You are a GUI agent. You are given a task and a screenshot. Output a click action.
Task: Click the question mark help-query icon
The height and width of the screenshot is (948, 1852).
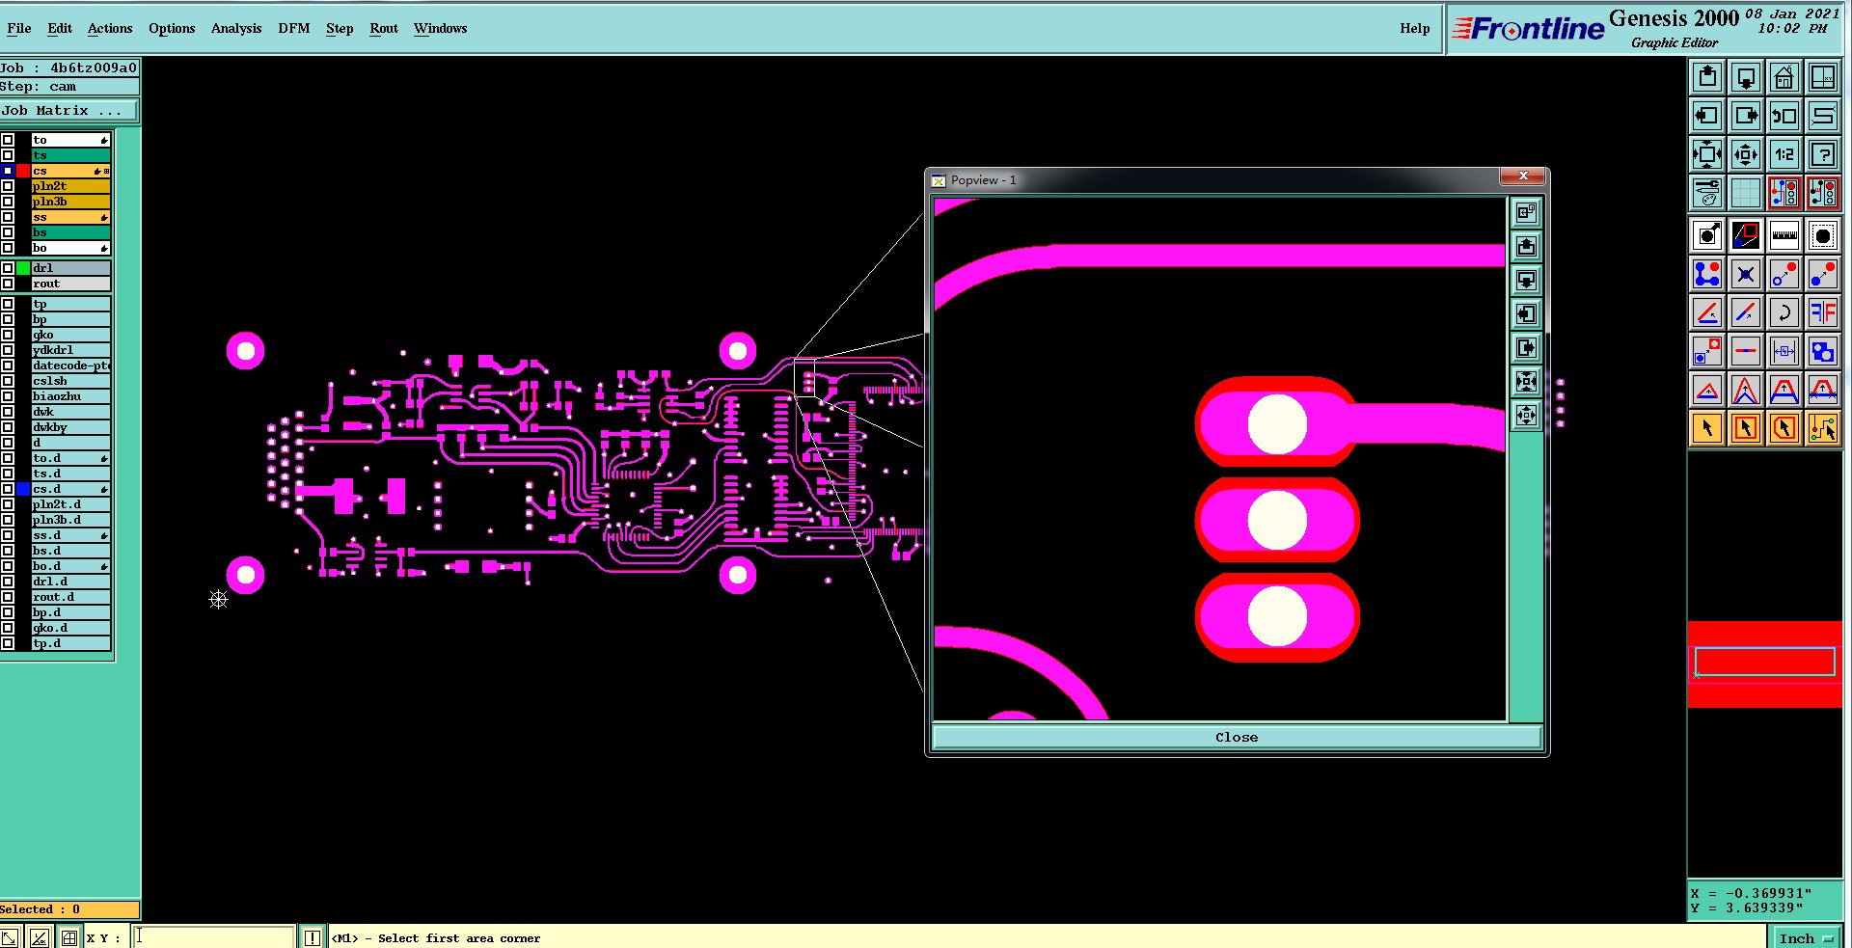pyautogui.click(x=1823, y=154)
